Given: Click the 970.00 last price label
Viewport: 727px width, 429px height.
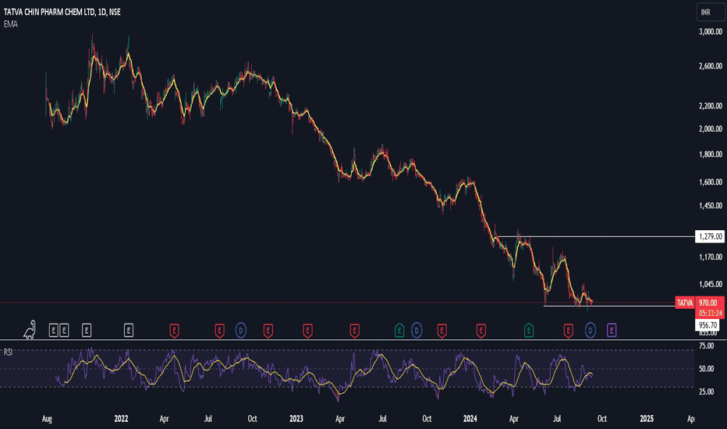Looking at the screenshot, I should 708,303.
